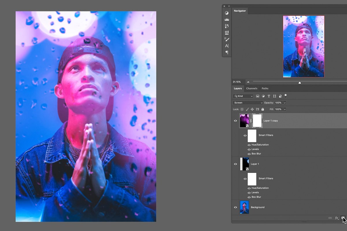
Task: Hide Box Blur filter on Layer 1
Action: click(x=249, y=197)
